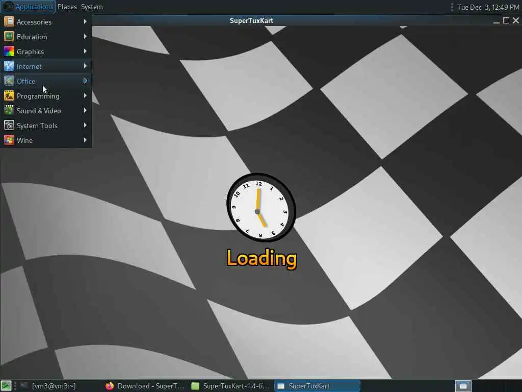Open the Sound & Video submenu

tap(45, 111)
